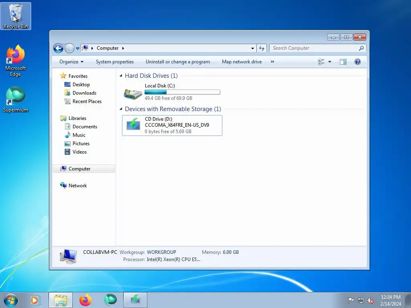Screen dimensions: 411x308
Task: Open the Organize menu
Action: click(x=71, y=62)
